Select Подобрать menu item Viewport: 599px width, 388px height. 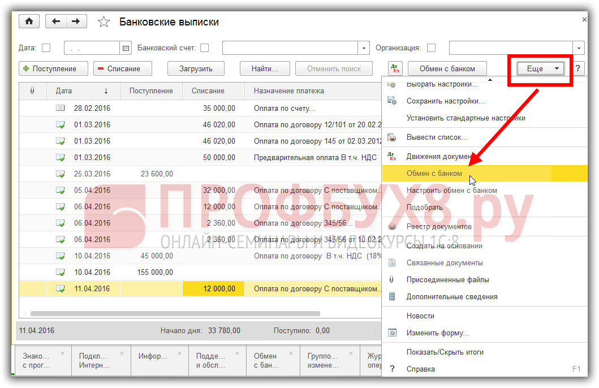click(484, 208)
